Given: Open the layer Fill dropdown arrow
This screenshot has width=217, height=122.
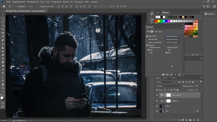Looking at the screenshot, I should click(x=200, y=90).
